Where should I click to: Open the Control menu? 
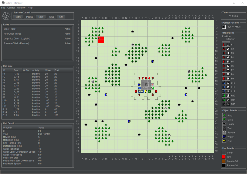[11, 8]
